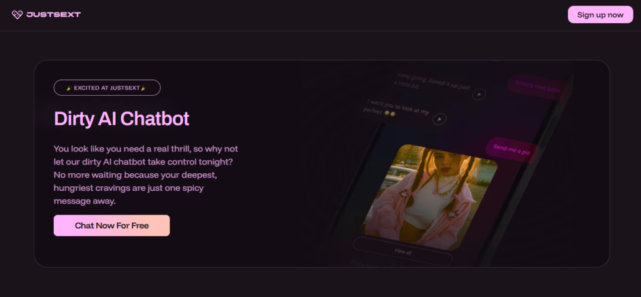Click the View all button in the phone mockup
The height and width of the screenshot is (297, 641).
[x=403, y=251]
